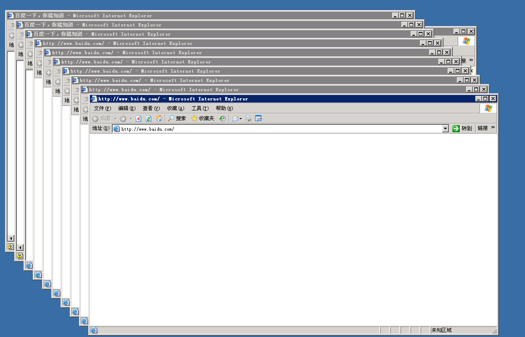This screenshot has height=337, width=525.
Task: Click the Refresh page icon
Action: (x=148, y=119)
